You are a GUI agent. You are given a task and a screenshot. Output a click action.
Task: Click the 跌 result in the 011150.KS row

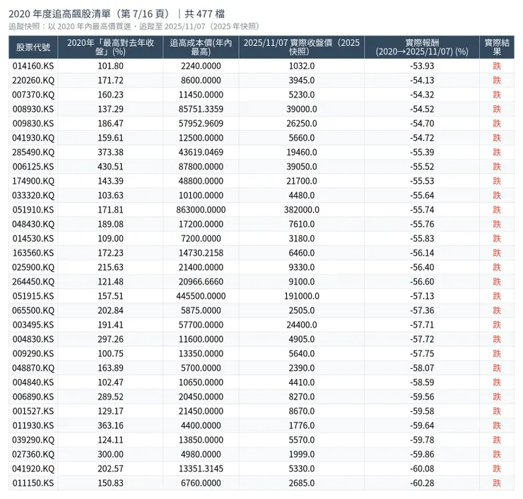(x=497, y=483)
